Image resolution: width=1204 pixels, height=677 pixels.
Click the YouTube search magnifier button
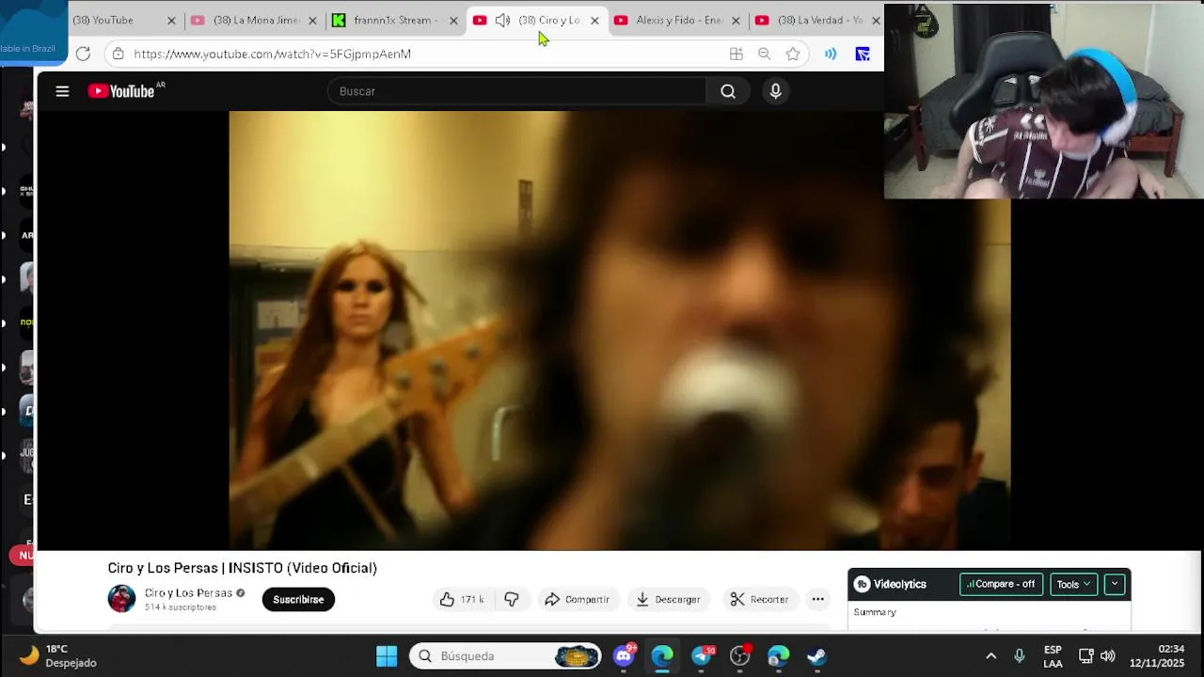(x=728, y=91)
